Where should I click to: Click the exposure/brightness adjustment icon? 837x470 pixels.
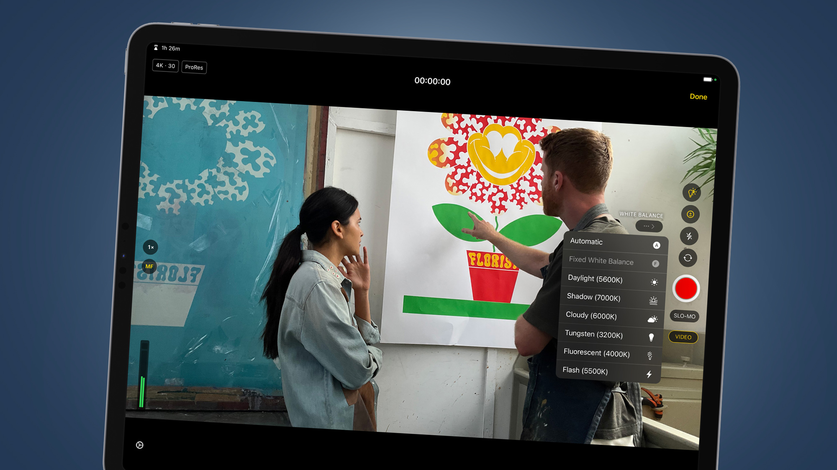pos(691,214)
